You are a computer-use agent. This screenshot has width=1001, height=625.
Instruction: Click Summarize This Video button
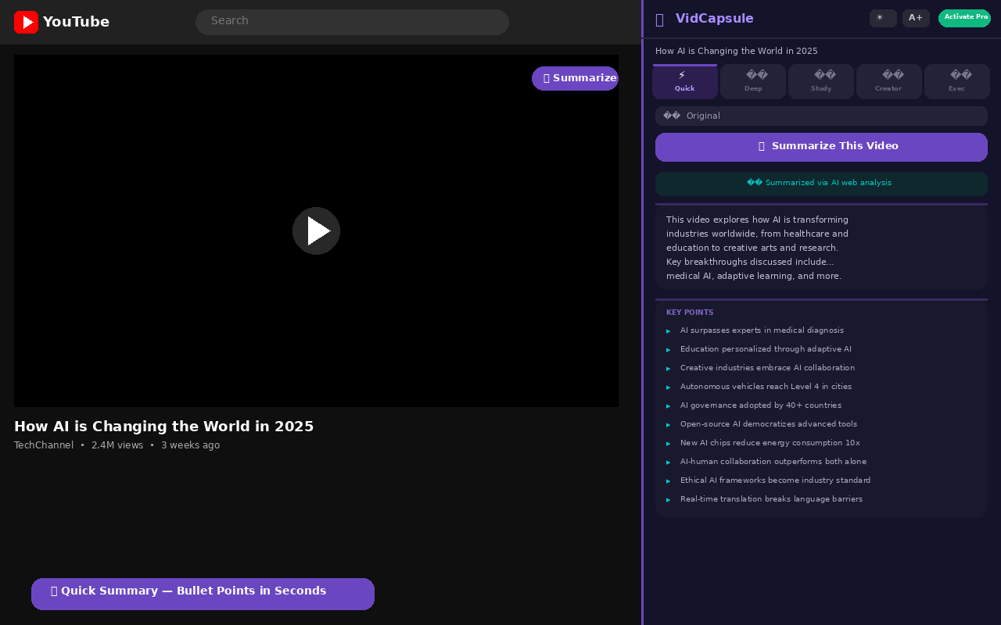point(821,147)
